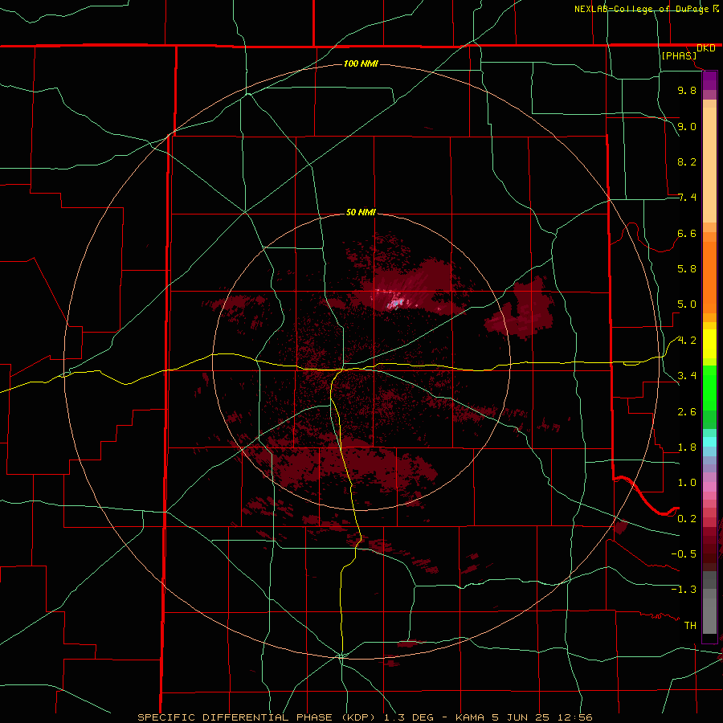Click the [PHAS] legend label

point(679,56)
